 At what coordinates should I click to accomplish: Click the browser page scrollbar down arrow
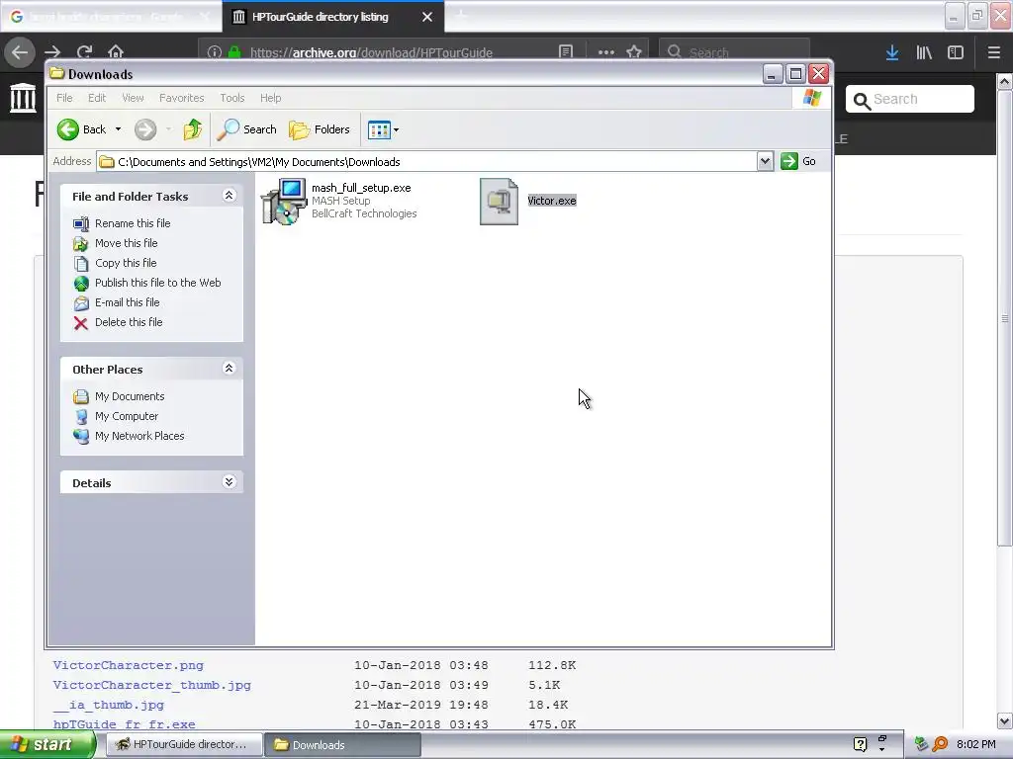(1005, 721)
